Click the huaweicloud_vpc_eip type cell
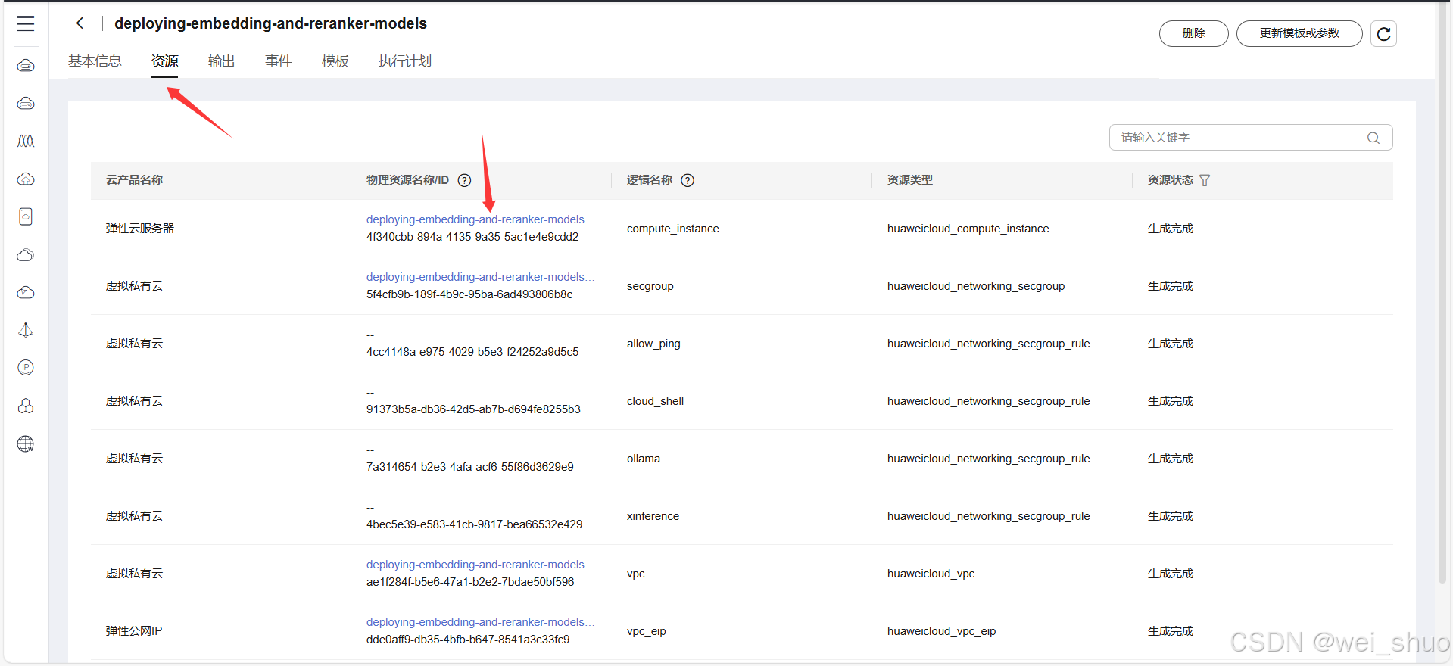This screenshot has width=1453, height=666. pos(941,631)
